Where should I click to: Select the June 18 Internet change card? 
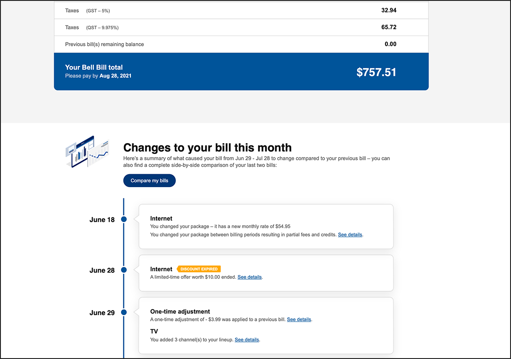tap(266, 226)
